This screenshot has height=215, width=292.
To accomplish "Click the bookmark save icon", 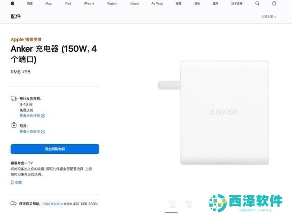I will [x=12, y=183].
